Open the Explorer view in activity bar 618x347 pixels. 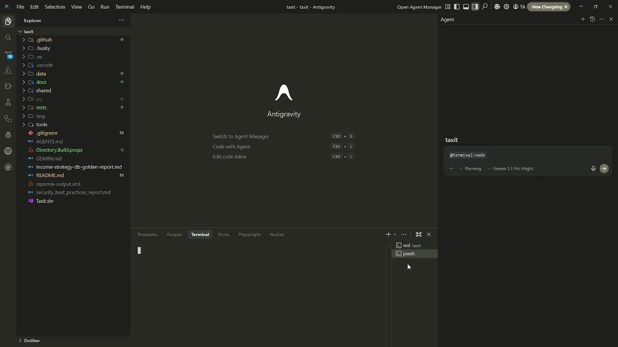pyautogui.click(x=8, y=21)
